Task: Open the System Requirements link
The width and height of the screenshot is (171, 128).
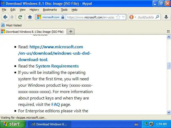Action: coord(57,66)
